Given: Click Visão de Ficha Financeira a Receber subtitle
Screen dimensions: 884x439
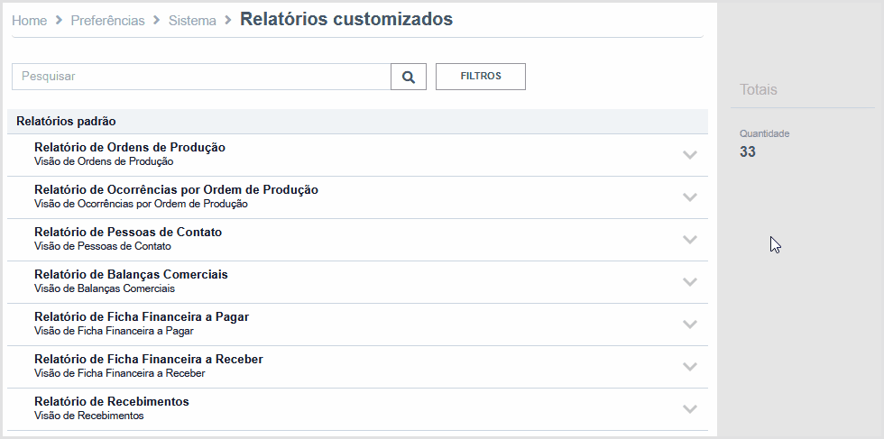Looking at the screenshot, I should (x=119, y=373).
